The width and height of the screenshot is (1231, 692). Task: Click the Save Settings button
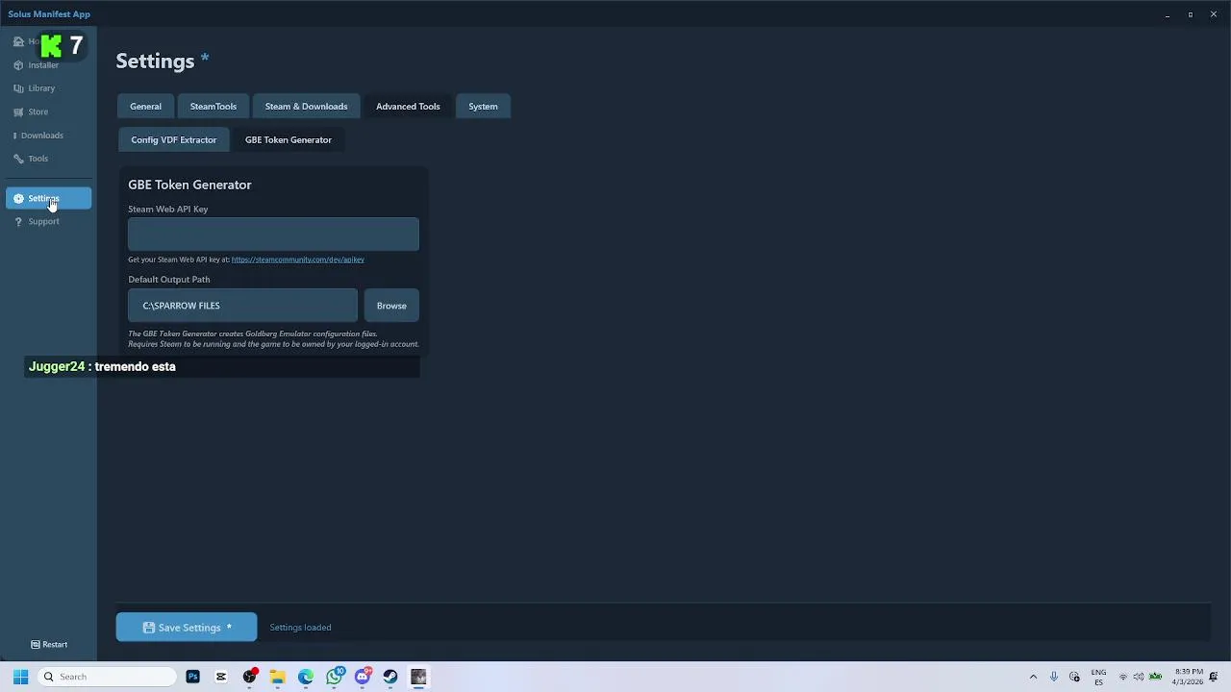(x=187, y=627)
